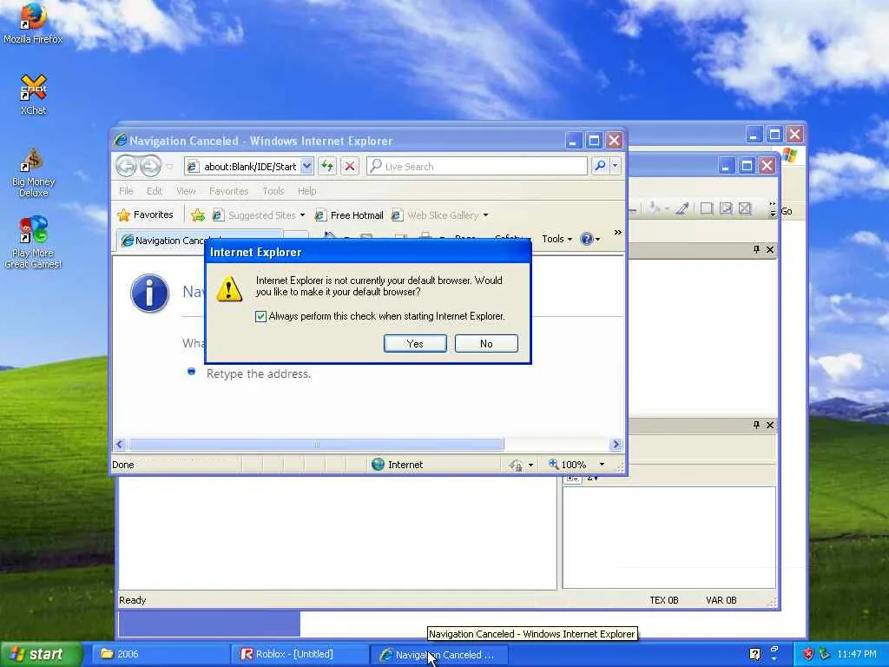Click No in the Internet Explorer dialog
Image resolution: width=889 pixels, height=667 pixels.
click(486, 344)
